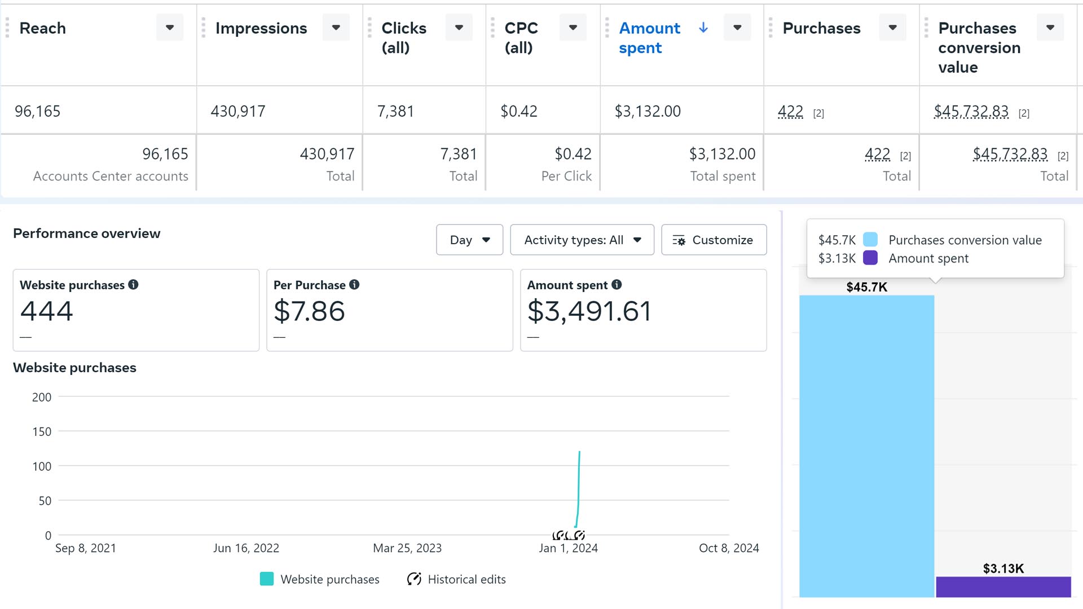The image size is (1083, 609).
Task: Grab the drag handle of Amount spent column
Action: [x=607, y=28]
